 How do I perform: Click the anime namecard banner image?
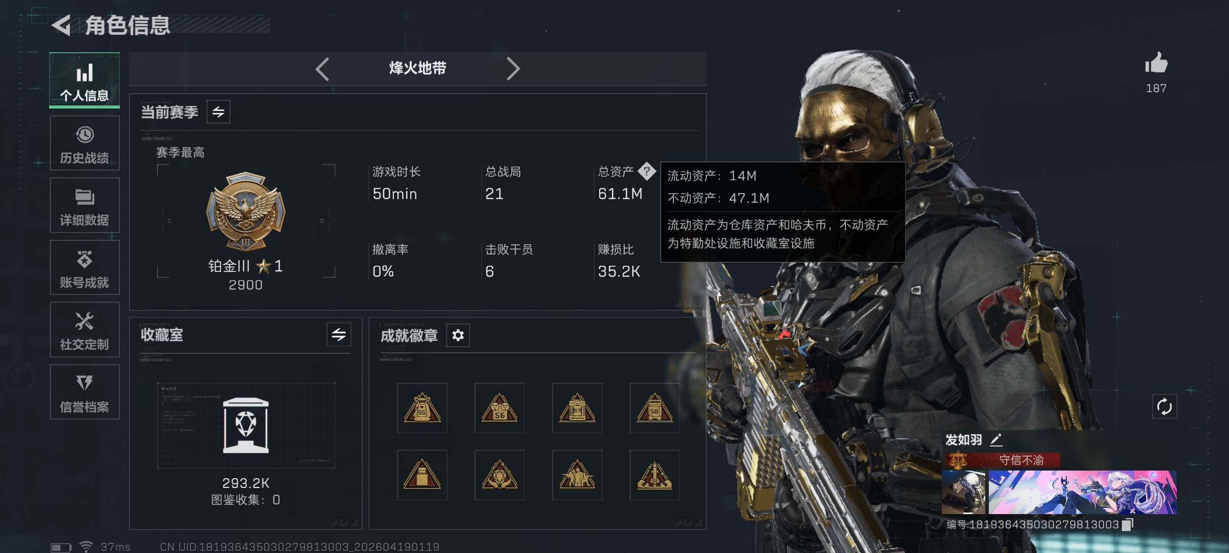pos(1083,492)
